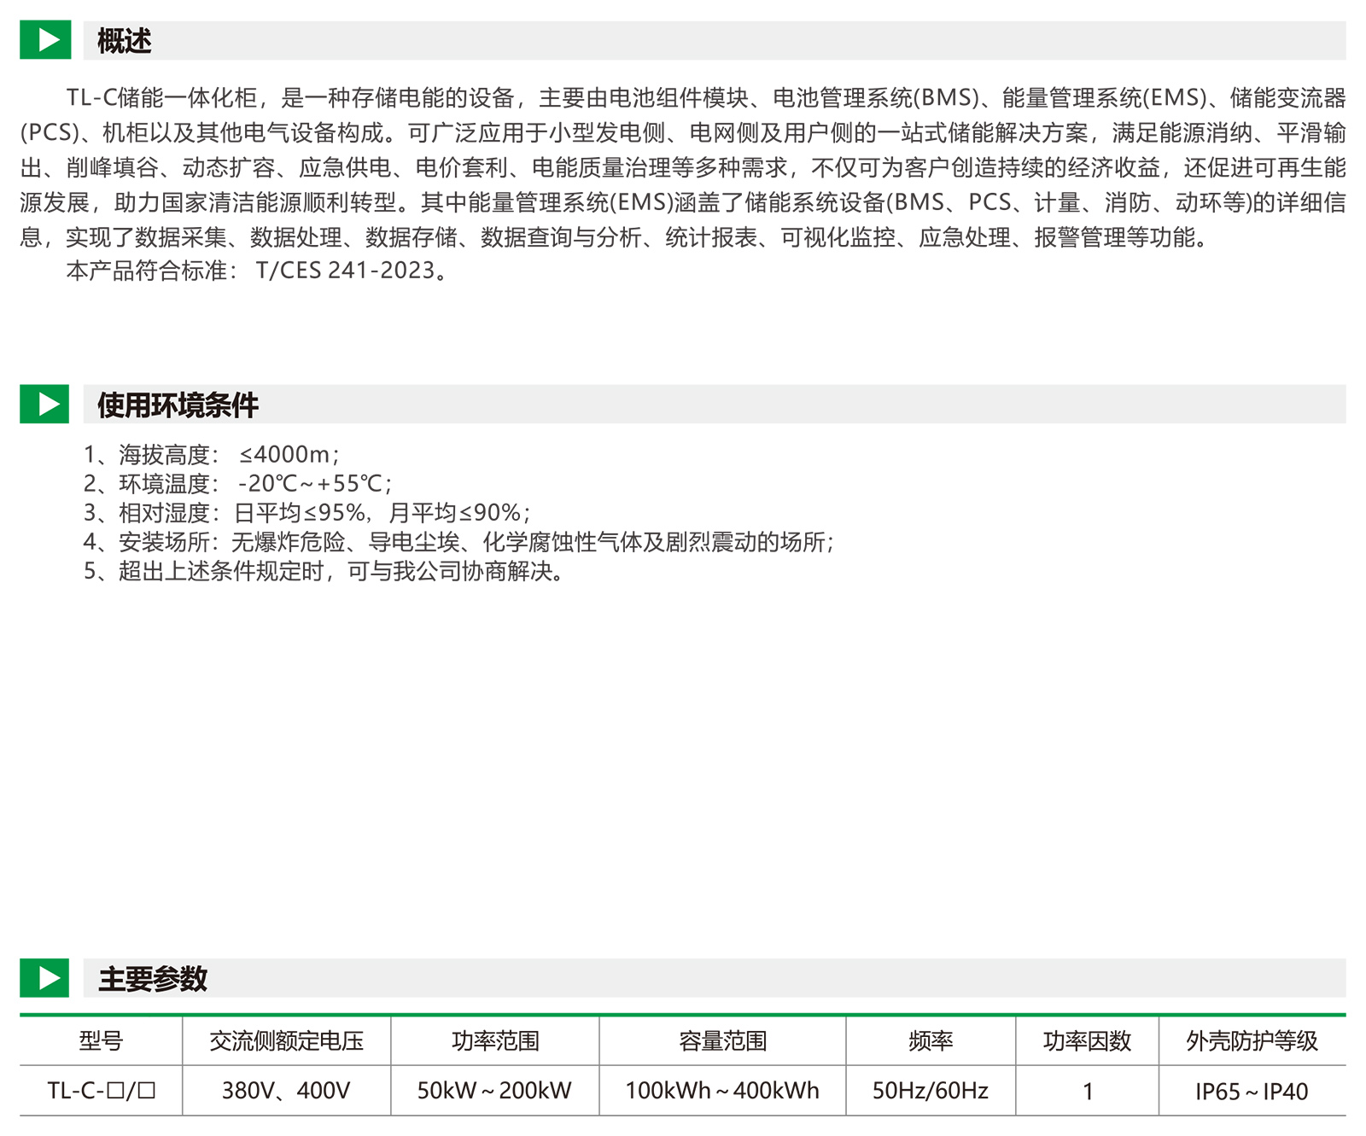Click the 环境温度 -20℃～+55℃ list item

click(237, 484)
